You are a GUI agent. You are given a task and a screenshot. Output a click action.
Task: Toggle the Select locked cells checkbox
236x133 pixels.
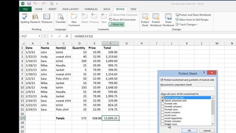[162, 98]
